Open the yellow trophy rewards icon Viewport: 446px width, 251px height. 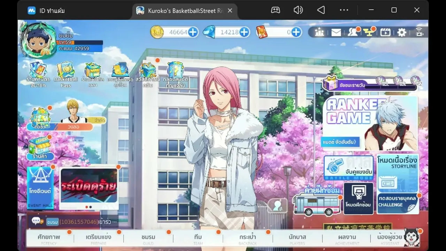369,32
